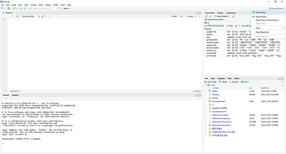Show in new window icon in editor toolbar
Screen dimensions: 286x154
click(x=12, y=16)
